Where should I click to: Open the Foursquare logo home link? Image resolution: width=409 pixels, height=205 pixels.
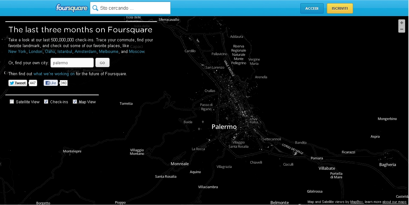[x=71, y=8]
